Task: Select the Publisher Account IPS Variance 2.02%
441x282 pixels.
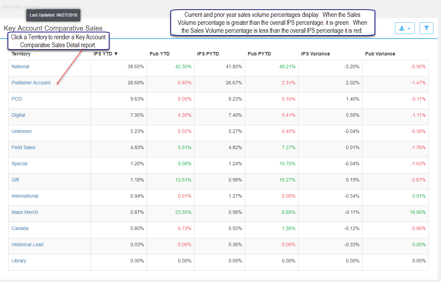Action: [x=353, y=83]
